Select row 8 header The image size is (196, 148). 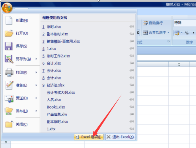(x=6, y=142)
